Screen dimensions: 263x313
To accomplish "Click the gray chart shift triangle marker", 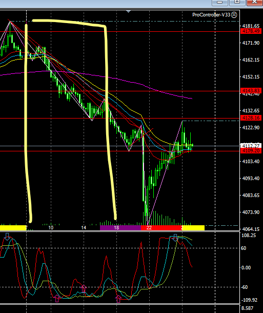I will pyautogui.click(x=128, y=12).
